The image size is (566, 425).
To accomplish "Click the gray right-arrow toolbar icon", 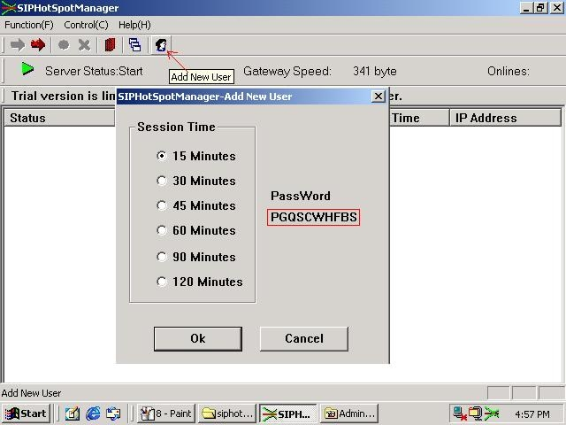I will tap(18, 45).
